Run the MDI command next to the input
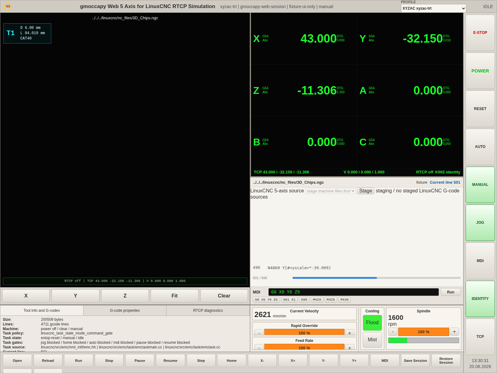 pos(450,292)
